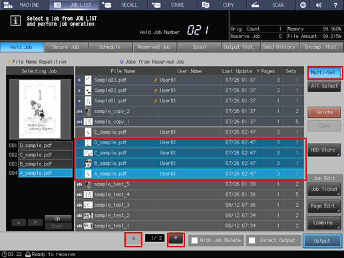The width and height of the screenshot is (344, 258).
Task: Click the All Select button
Action: click(x=324, y=86)
